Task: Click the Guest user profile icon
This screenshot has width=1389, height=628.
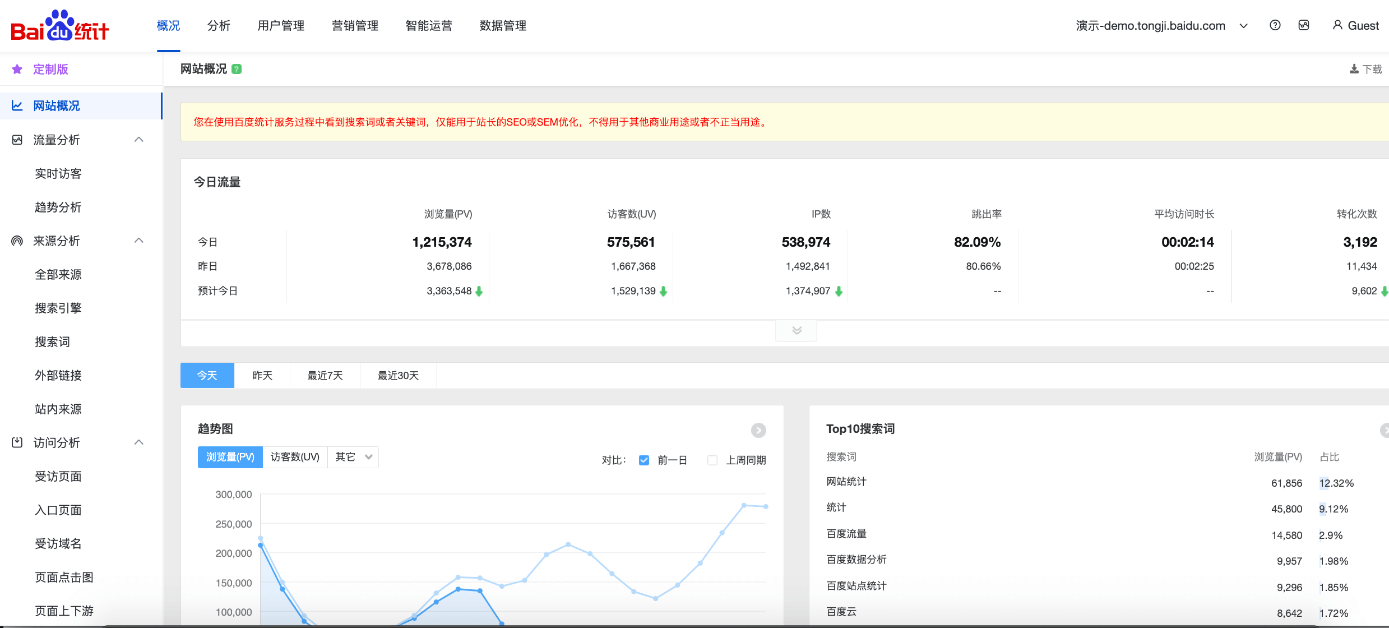Action: [x=1337, y=25]
